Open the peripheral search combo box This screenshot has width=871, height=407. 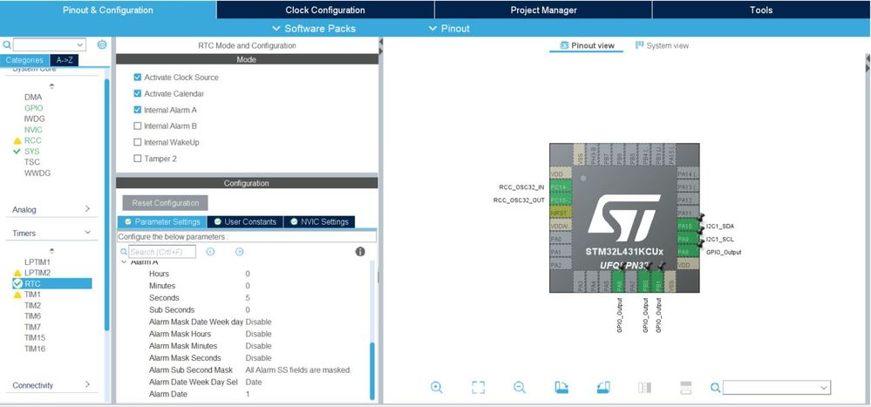50,45
